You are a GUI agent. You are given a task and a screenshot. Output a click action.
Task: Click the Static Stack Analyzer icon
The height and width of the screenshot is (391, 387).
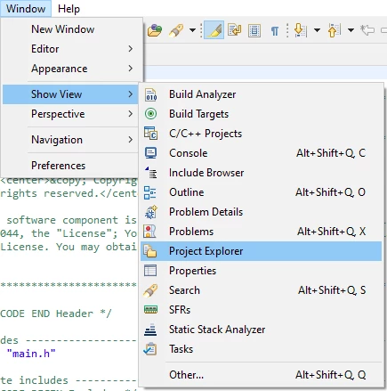150,330
